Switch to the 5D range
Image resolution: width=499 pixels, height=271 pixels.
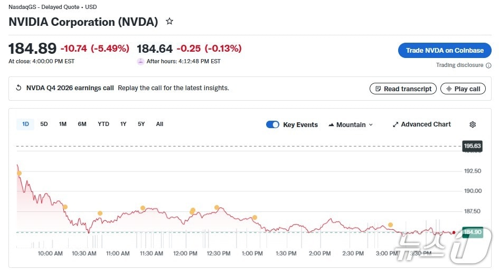pos(44,124)
